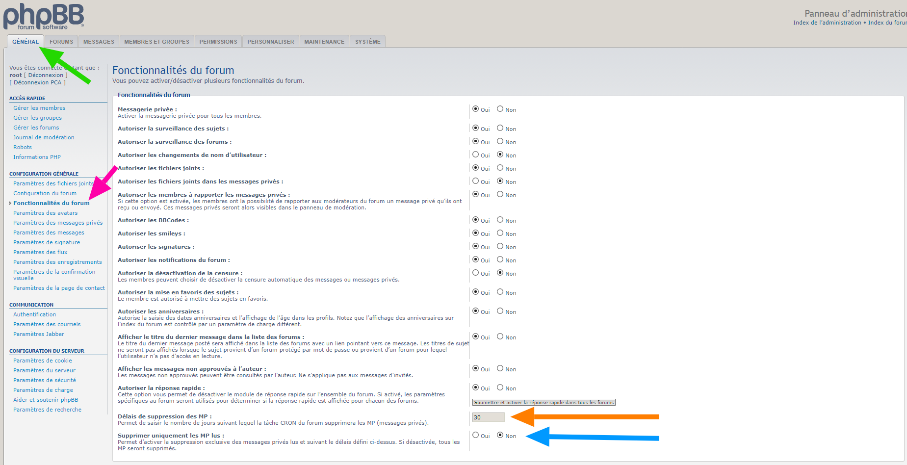Go to Index de l'administration

point(827,23)
